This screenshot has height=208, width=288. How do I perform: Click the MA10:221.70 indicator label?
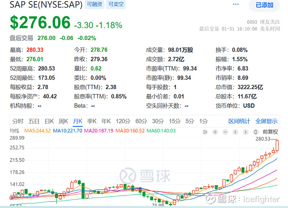point(67,131)
